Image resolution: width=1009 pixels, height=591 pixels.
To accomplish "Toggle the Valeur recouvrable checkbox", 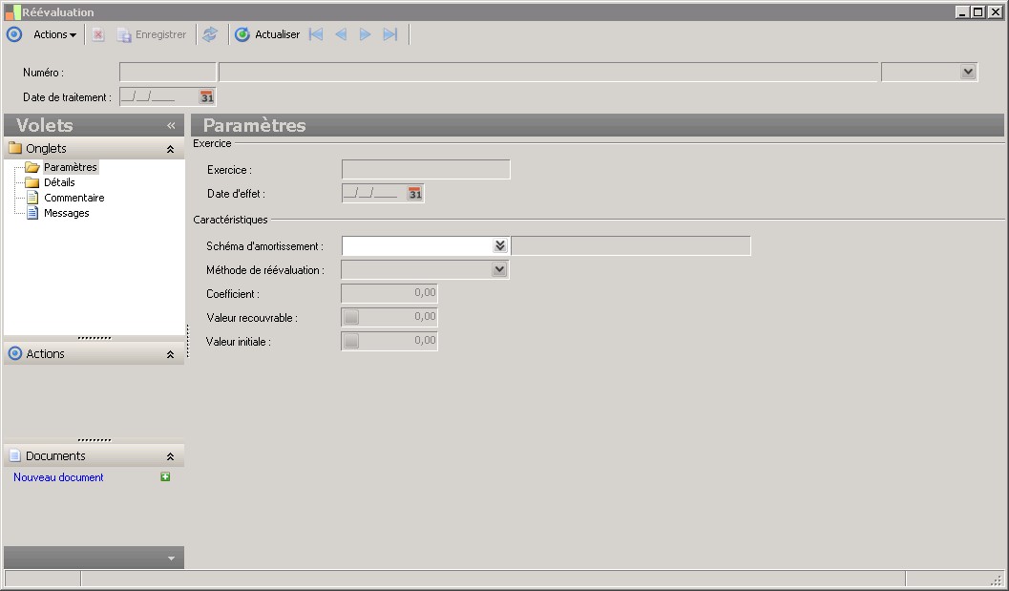I will [351, 317].
